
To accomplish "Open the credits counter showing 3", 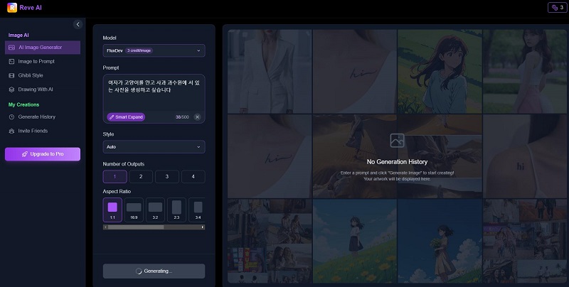I will click(555, 8).
